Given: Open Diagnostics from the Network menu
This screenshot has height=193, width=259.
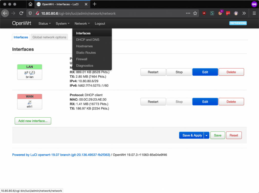Looking at the screenshot, I should tap(92, 66).
